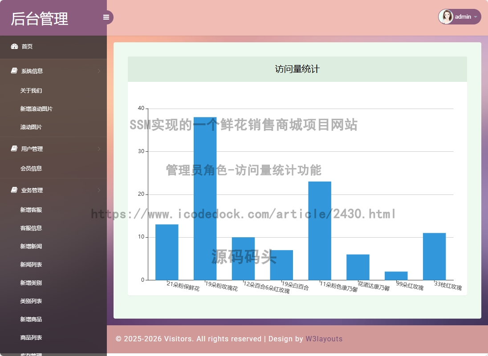The width and height of the screenshot is (488, 356).
Task: Click the admin username label
Action: pos(463,17)
